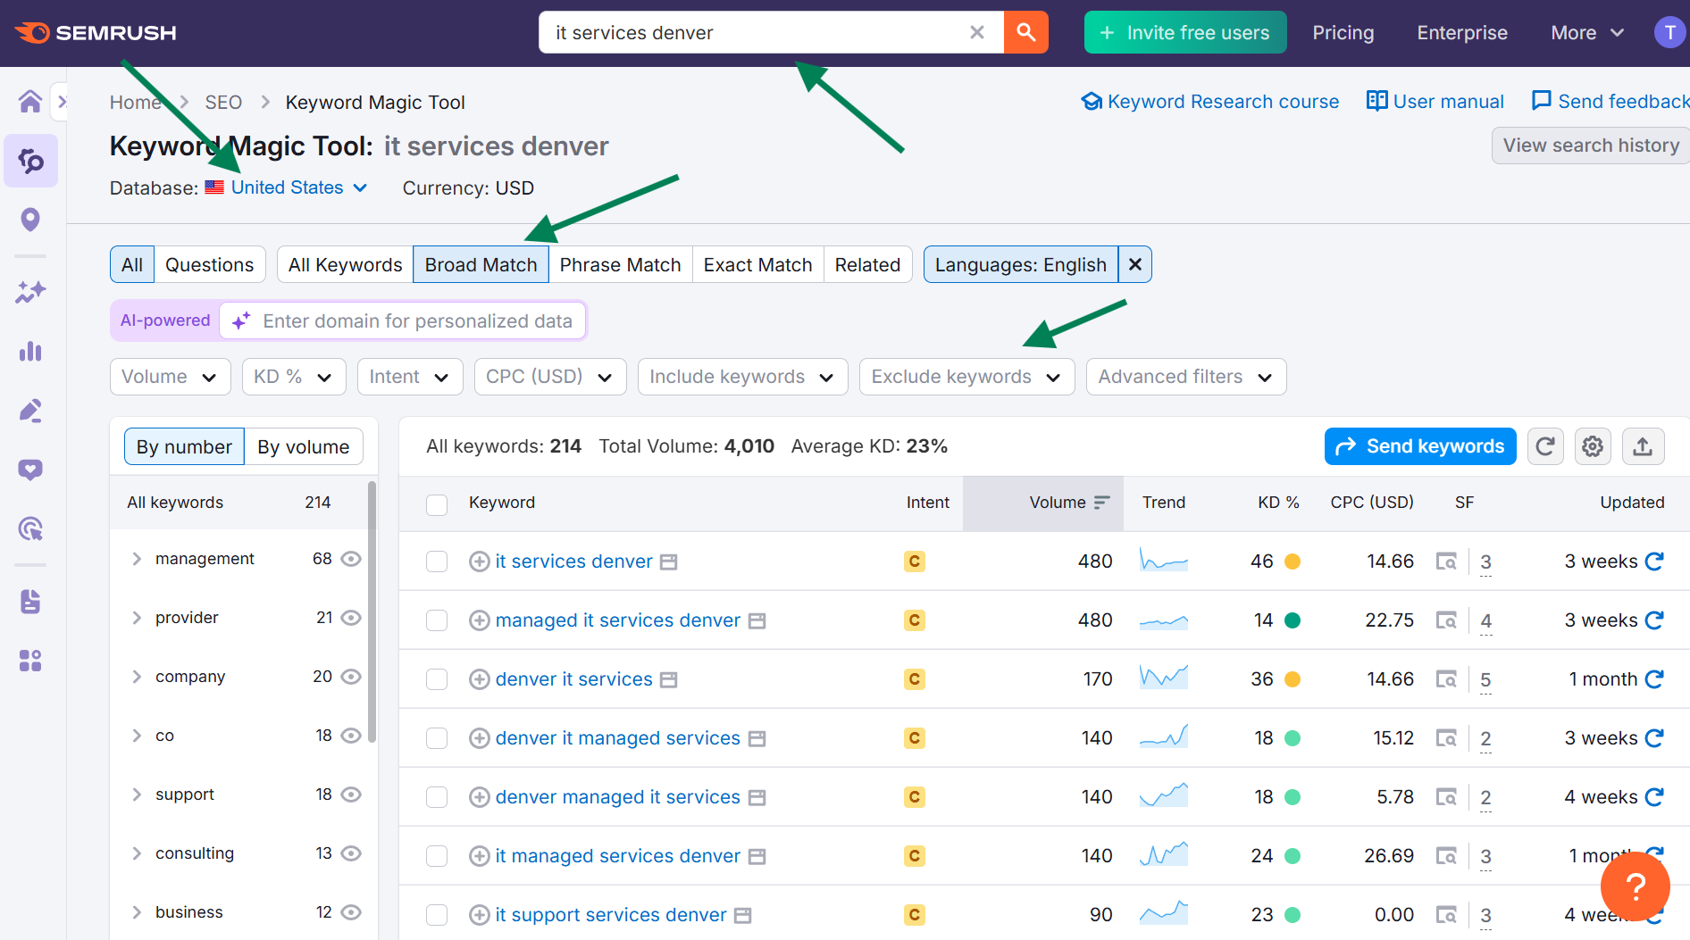Screen dimensions: 1690x940
Task: Refresh results using the circular arrow icon
Action: (1545, 446)
